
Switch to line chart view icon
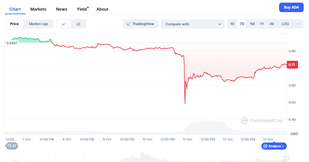tap(64, 24)
